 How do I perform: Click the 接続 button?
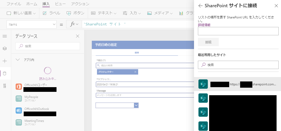point(208,42)
